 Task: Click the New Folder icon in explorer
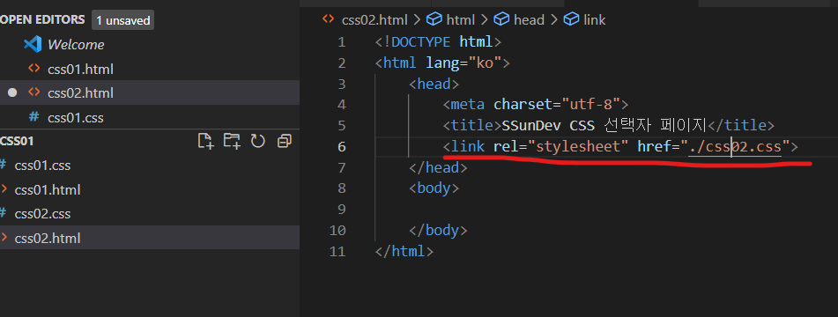pyautogui.click(x=232, y=141)
